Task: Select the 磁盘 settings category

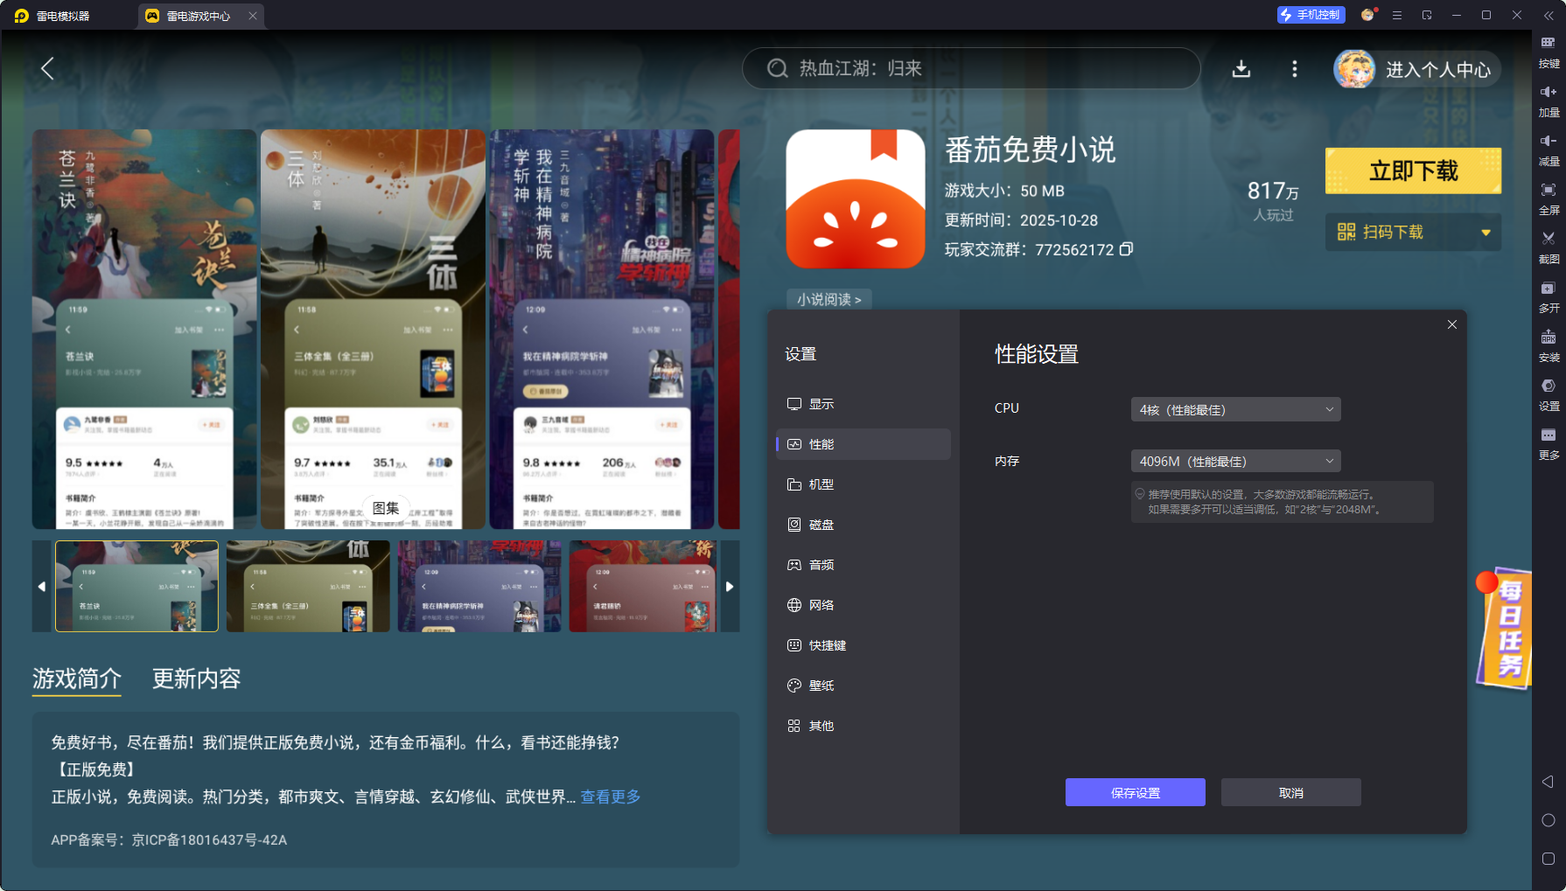Action: pyautogui.click(x=823, y=525)
